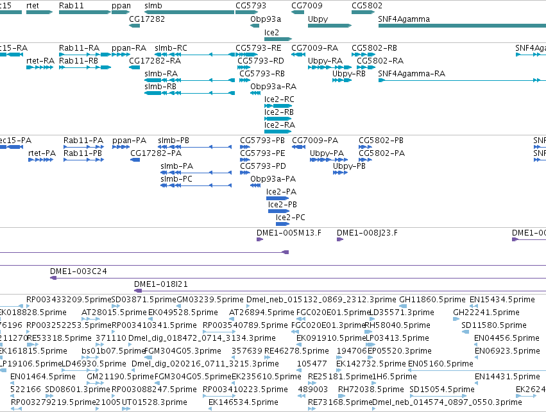The height and width of the screenshot is (412, 546).
Task: Click the UT01528.3prime EST label
Action: point(154,402)
